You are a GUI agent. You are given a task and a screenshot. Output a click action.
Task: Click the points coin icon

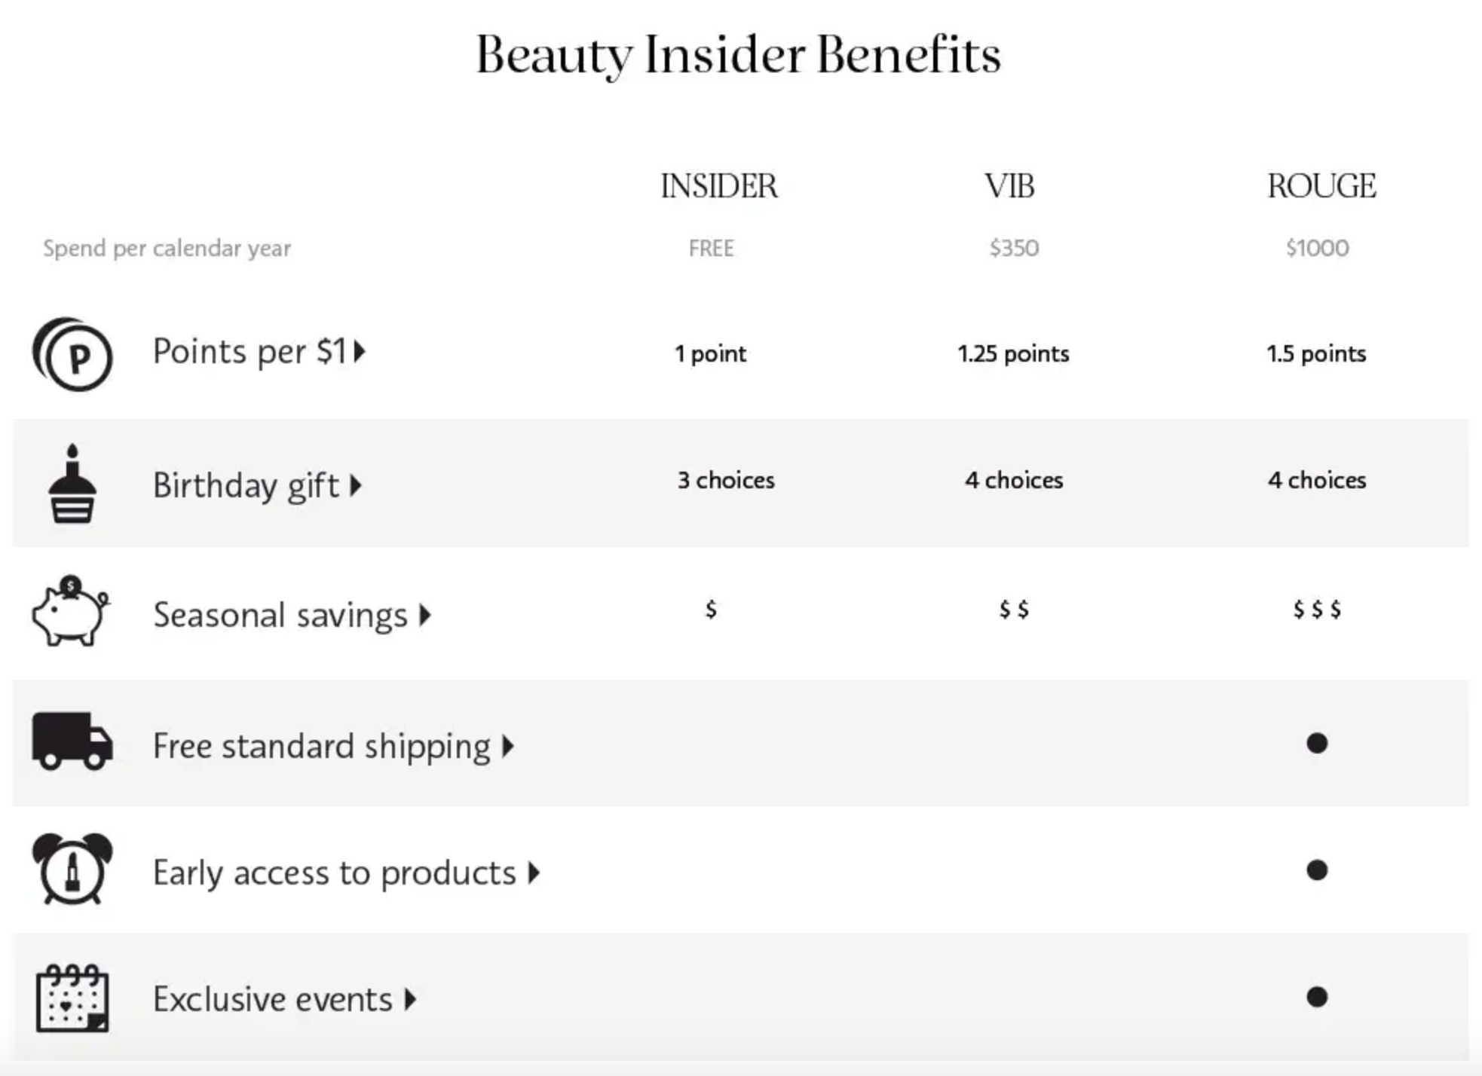(x=72, y=354)
